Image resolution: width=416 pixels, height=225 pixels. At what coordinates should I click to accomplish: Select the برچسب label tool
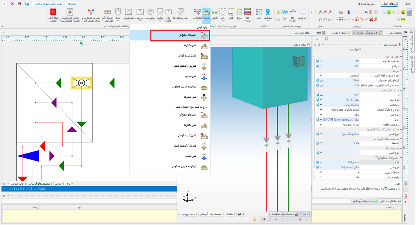[302, 14]
